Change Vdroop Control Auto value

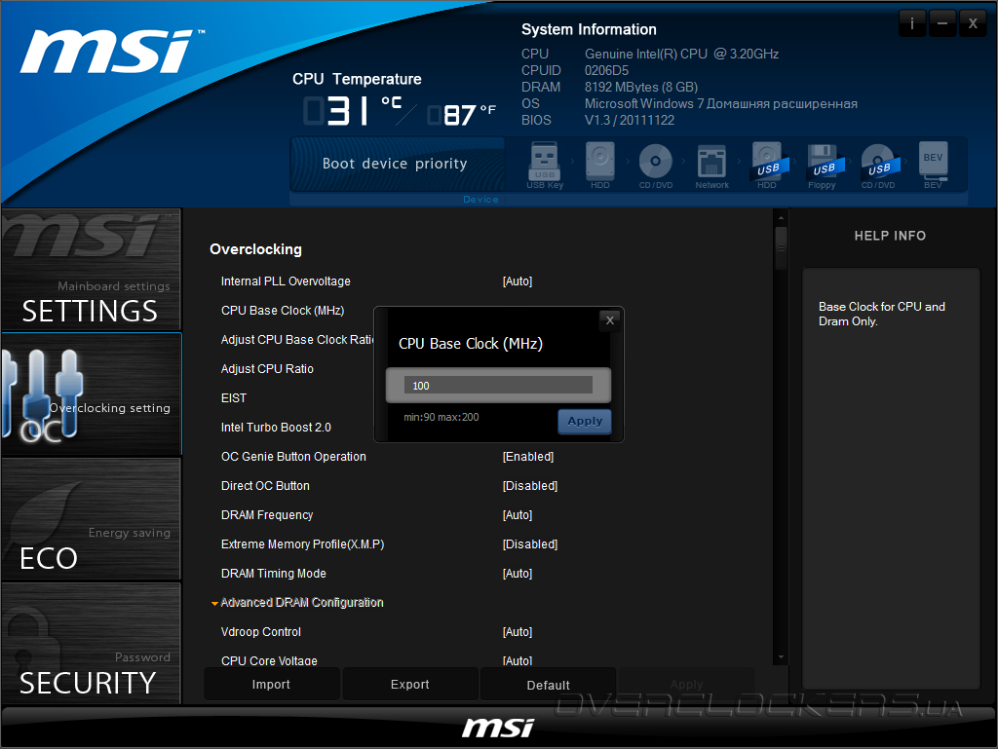pyautogui.click(x=518, y=632)
